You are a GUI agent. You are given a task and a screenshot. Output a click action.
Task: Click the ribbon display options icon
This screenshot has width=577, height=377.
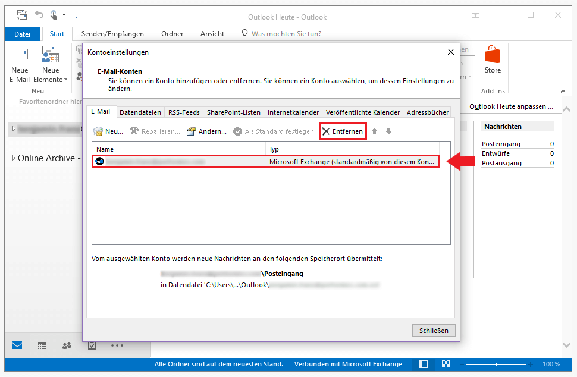tap(475, 15)
